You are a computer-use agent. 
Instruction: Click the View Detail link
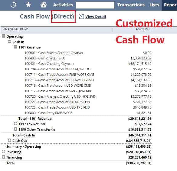coord(96,17)
